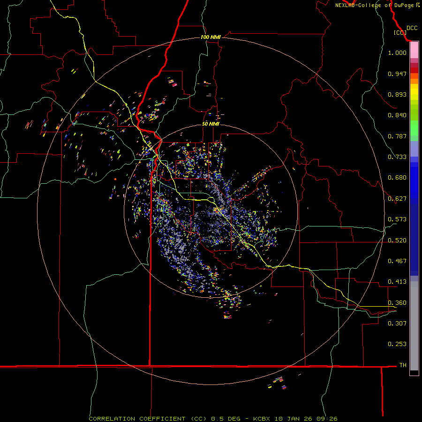Click the TH threshold label

tap(403, 365)
